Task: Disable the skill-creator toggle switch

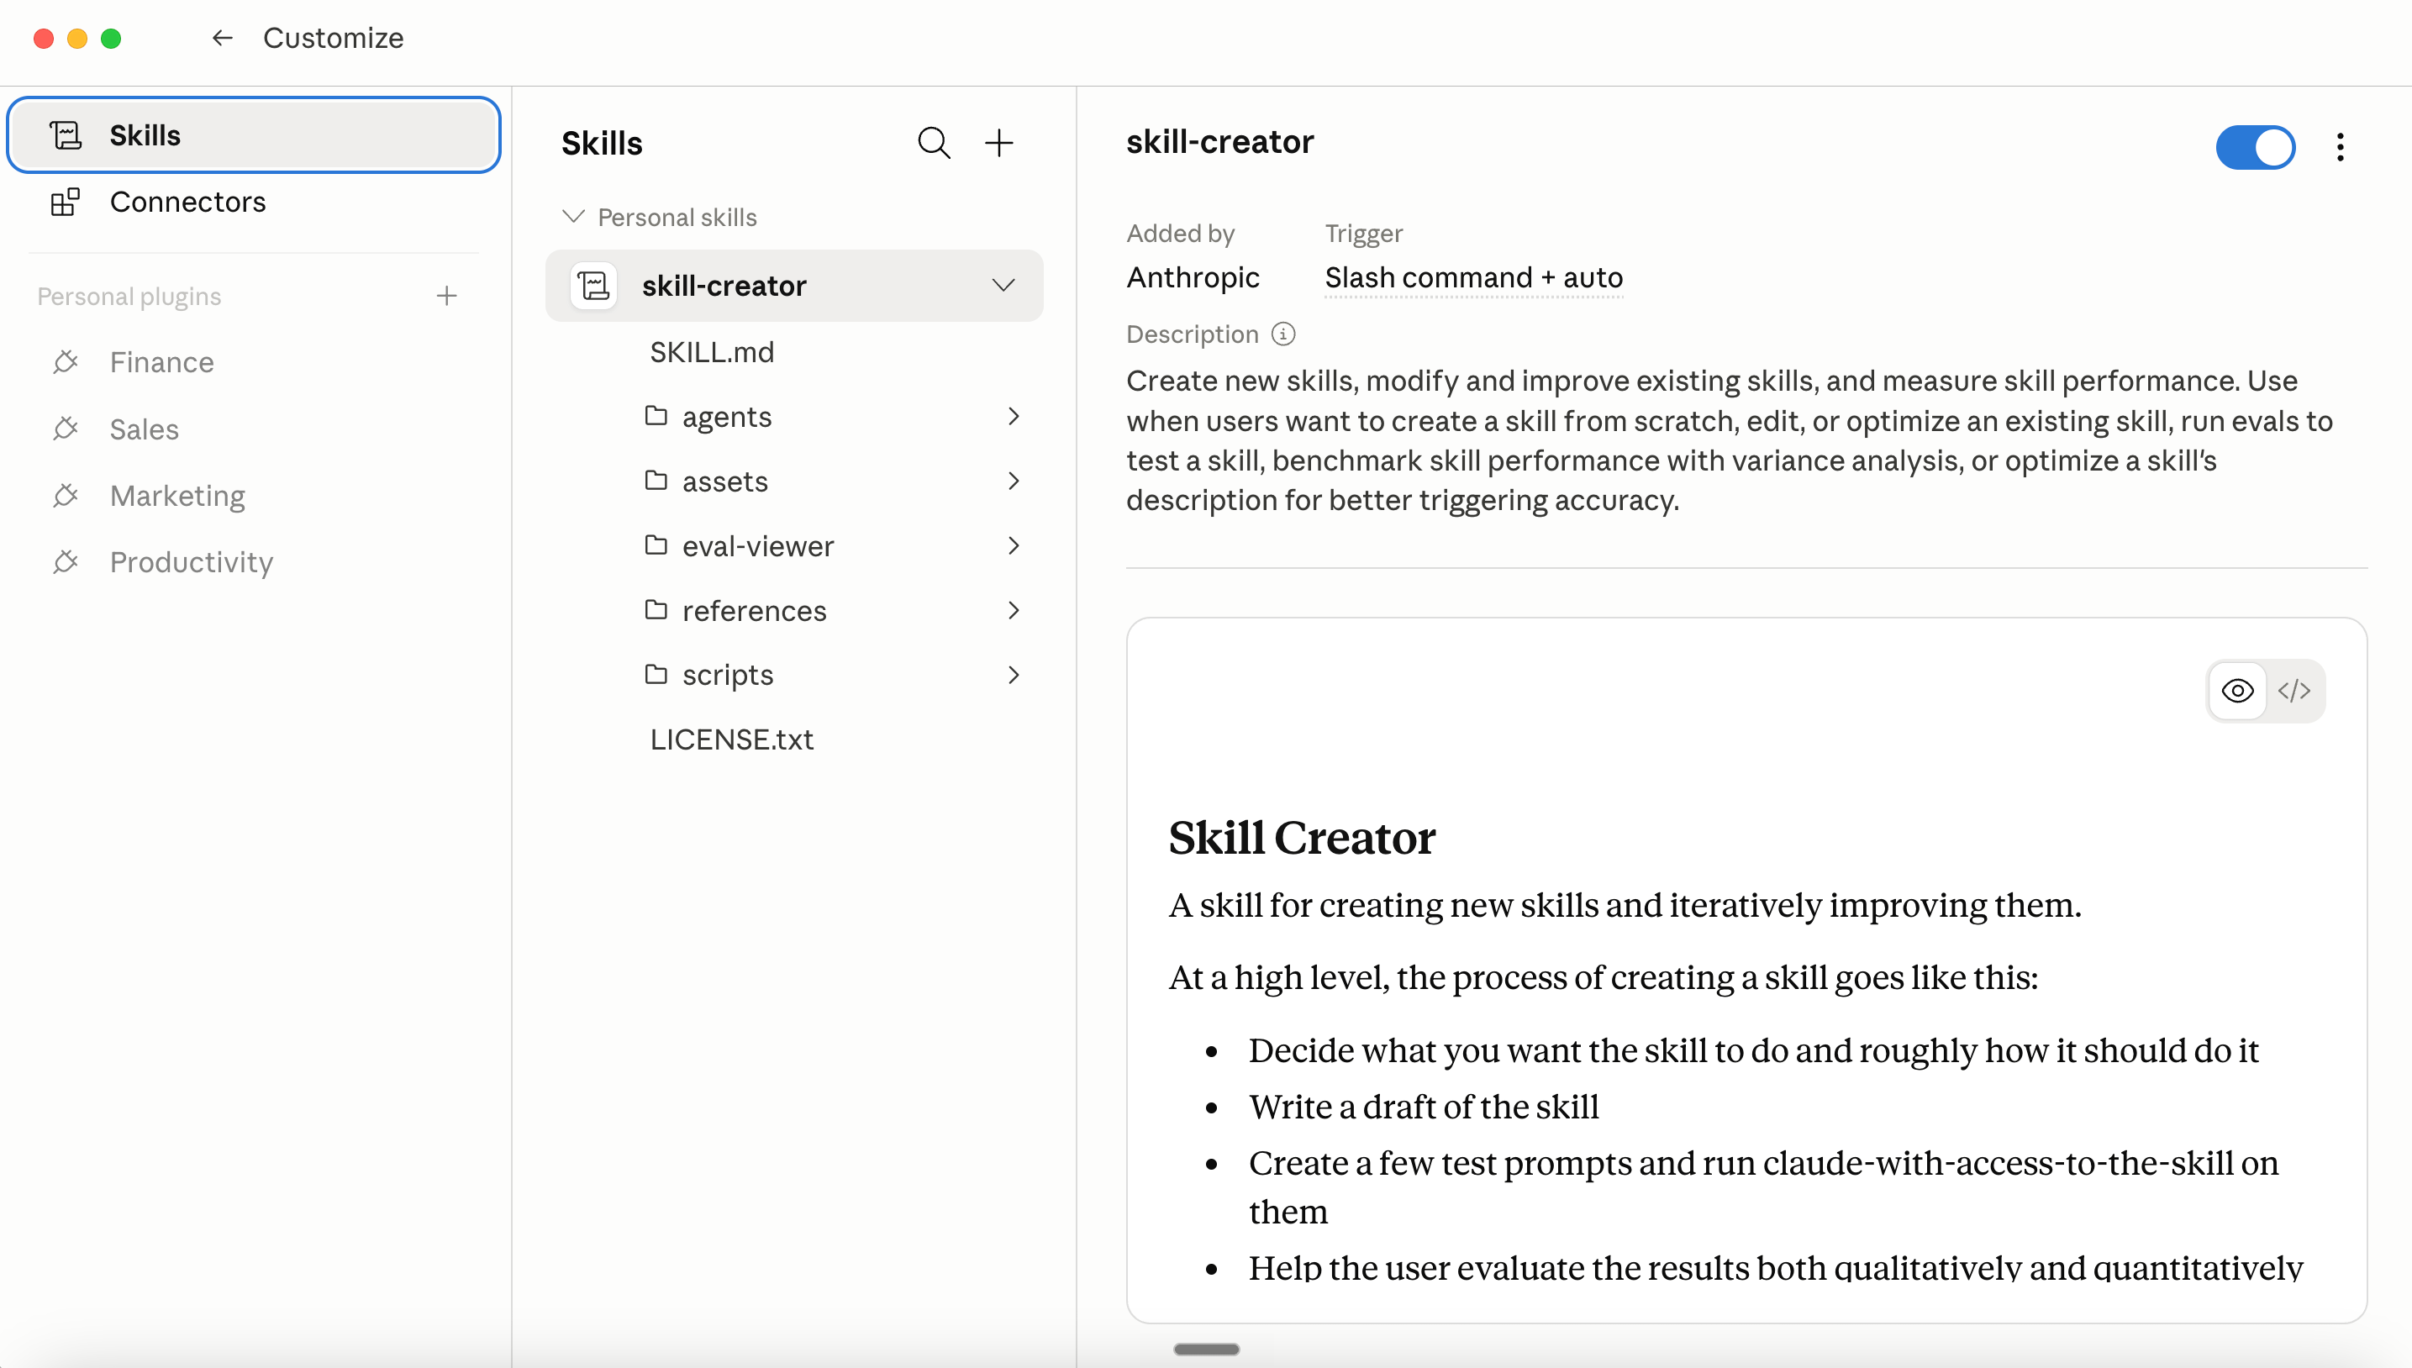Action: pos(2255,146)
